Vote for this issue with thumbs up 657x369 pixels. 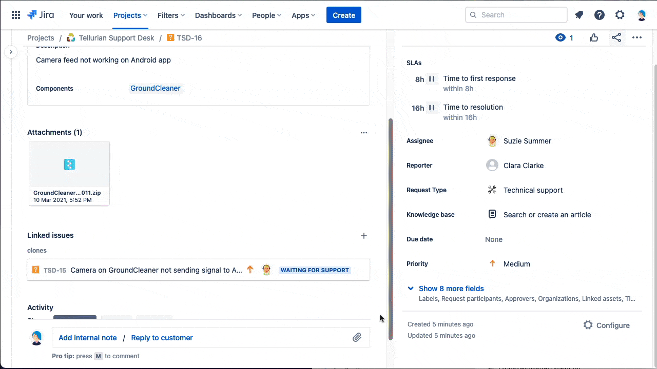point(594,37)
